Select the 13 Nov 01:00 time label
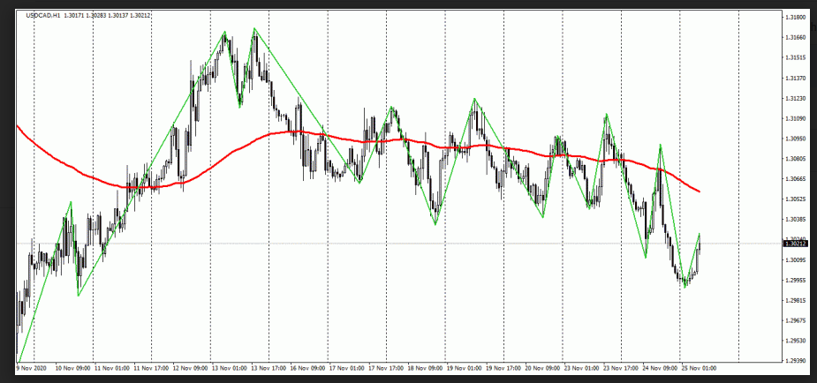 point(228,368)
